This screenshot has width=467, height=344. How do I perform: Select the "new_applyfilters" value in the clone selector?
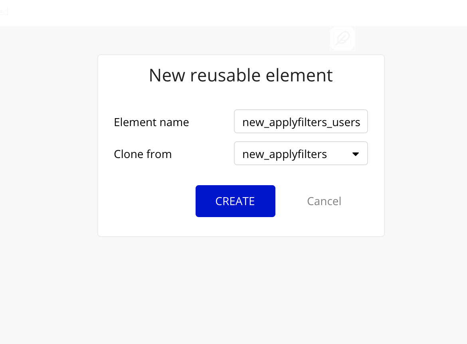pyautogui.click(x=285, y=154)
